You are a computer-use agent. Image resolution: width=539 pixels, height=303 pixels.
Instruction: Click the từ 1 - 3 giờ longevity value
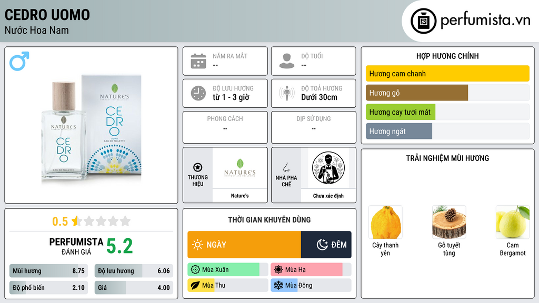tap(231, 97)
